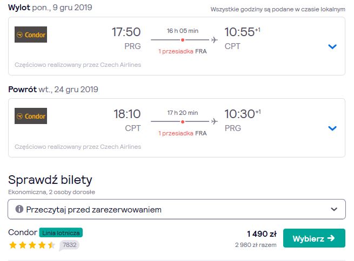The width and height of the screenshot is (354, 261).
Task: Expand return flight details chevron
Action: click(x=332, y=128)
